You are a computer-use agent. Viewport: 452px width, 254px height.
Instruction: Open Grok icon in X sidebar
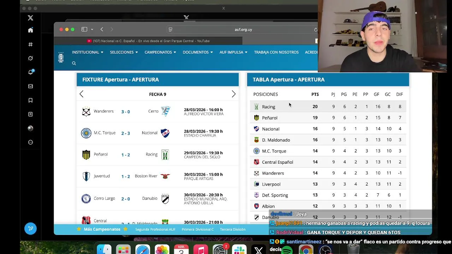point(30,58)
